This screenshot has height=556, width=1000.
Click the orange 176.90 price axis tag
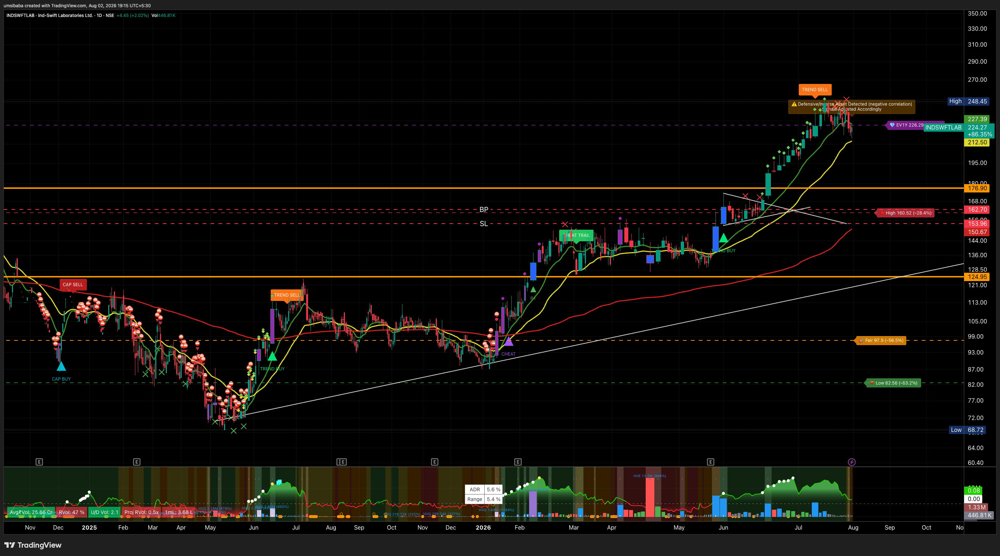977,188
